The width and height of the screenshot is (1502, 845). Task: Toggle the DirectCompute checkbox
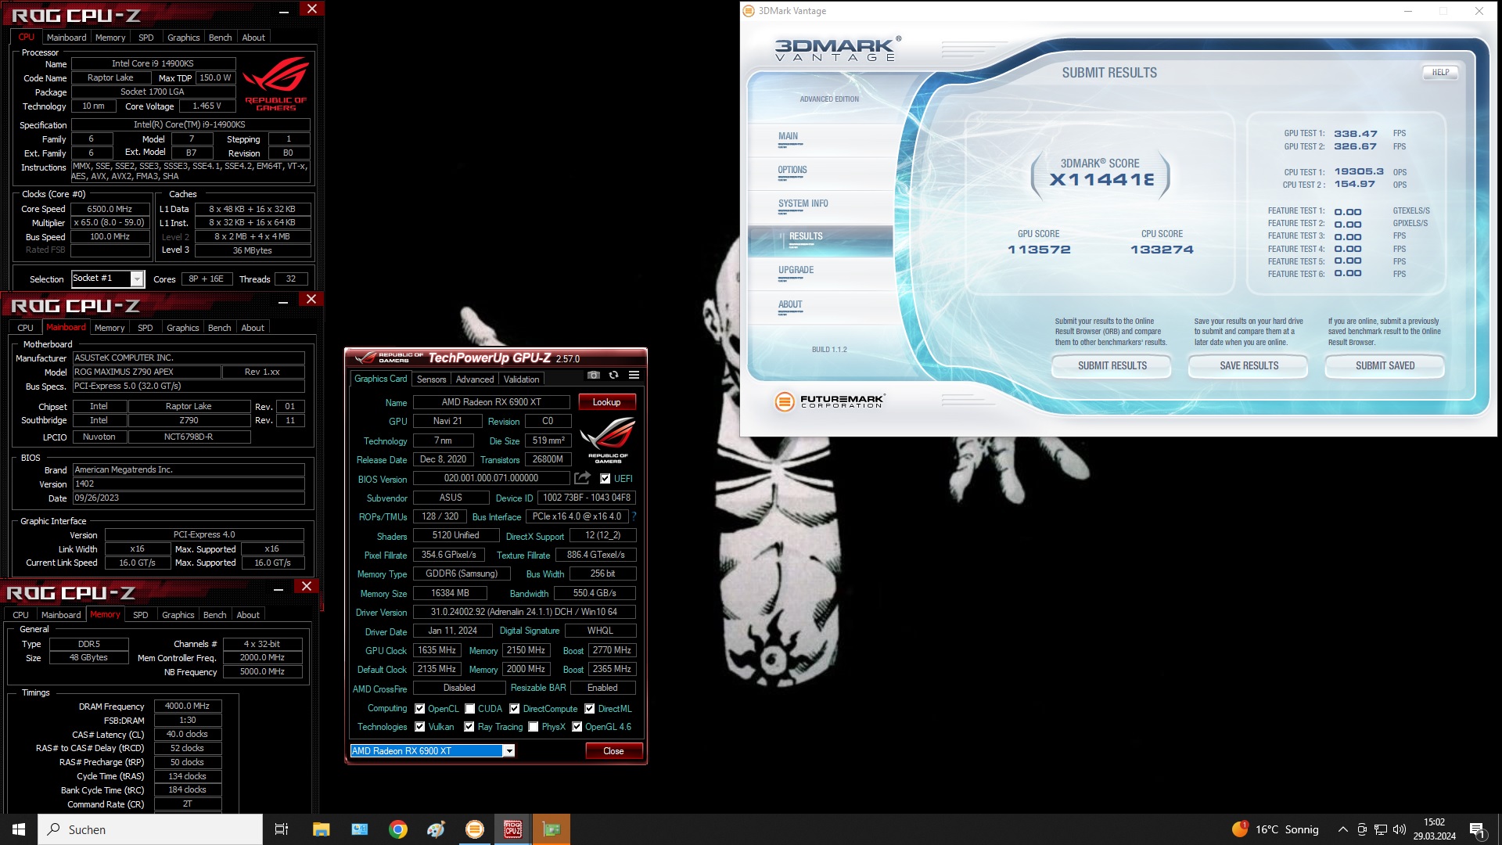pos(515,709)
